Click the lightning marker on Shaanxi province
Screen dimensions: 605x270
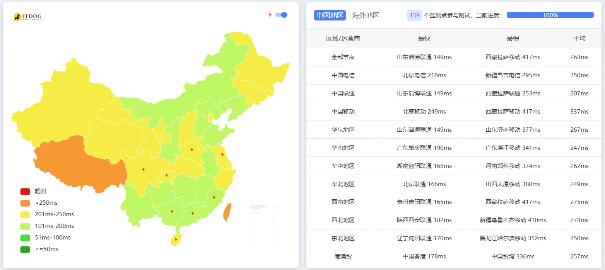166,175
